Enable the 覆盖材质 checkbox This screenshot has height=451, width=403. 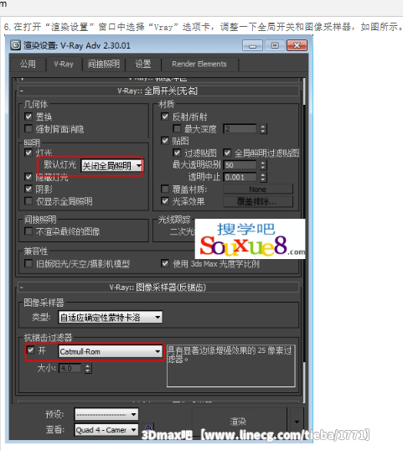click(165, 189)
